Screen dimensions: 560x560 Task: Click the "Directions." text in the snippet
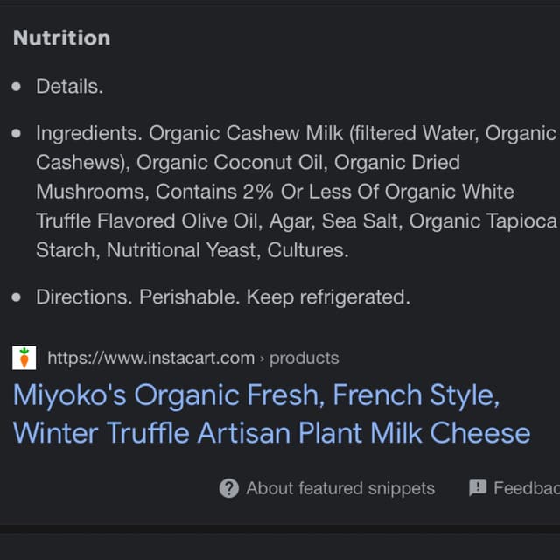pyautogui.click(x=84, y=297)
